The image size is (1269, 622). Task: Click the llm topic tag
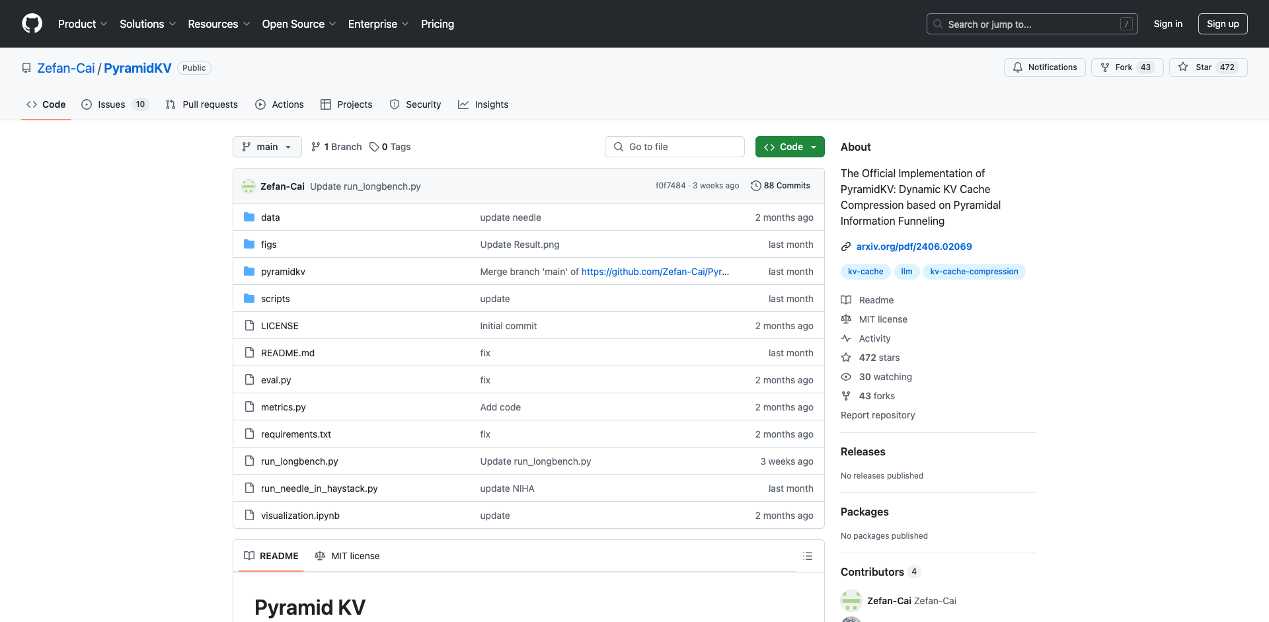pyautogui.click(x=906, y=272)
